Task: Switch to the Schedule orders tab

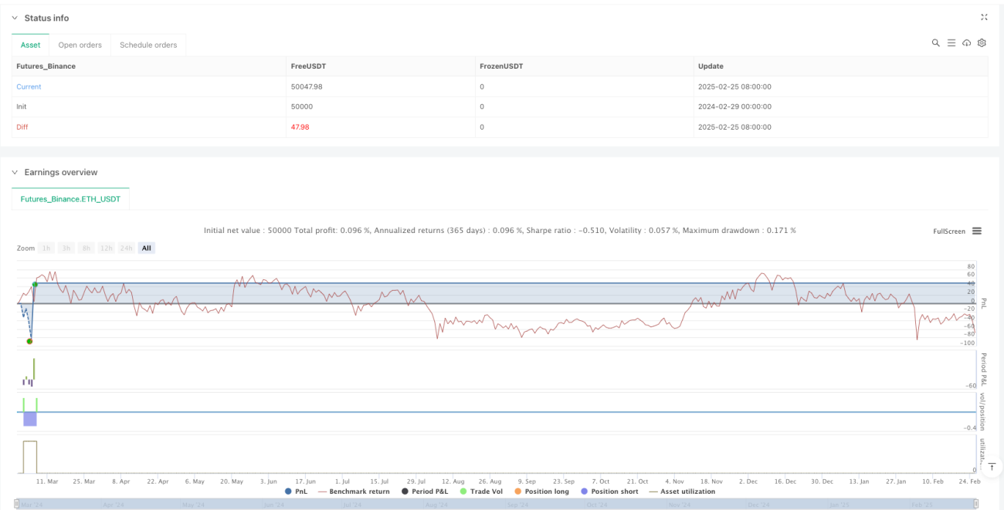Action: pos(148,45)
